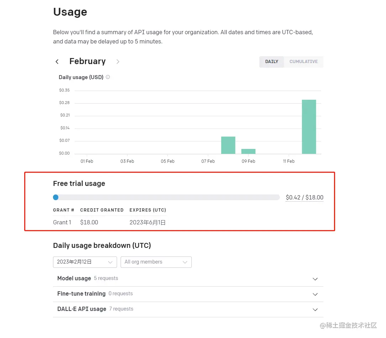Switch to CUMULATIVE usage view

coord(303,62)
